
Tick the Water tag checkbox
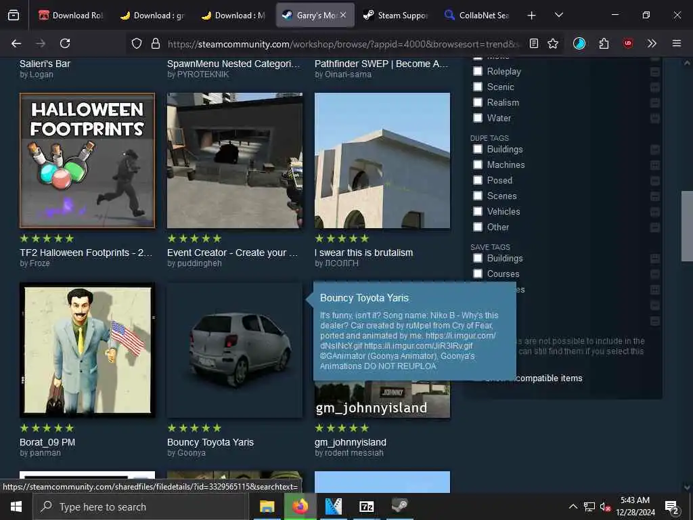click(x=478, y=118)
